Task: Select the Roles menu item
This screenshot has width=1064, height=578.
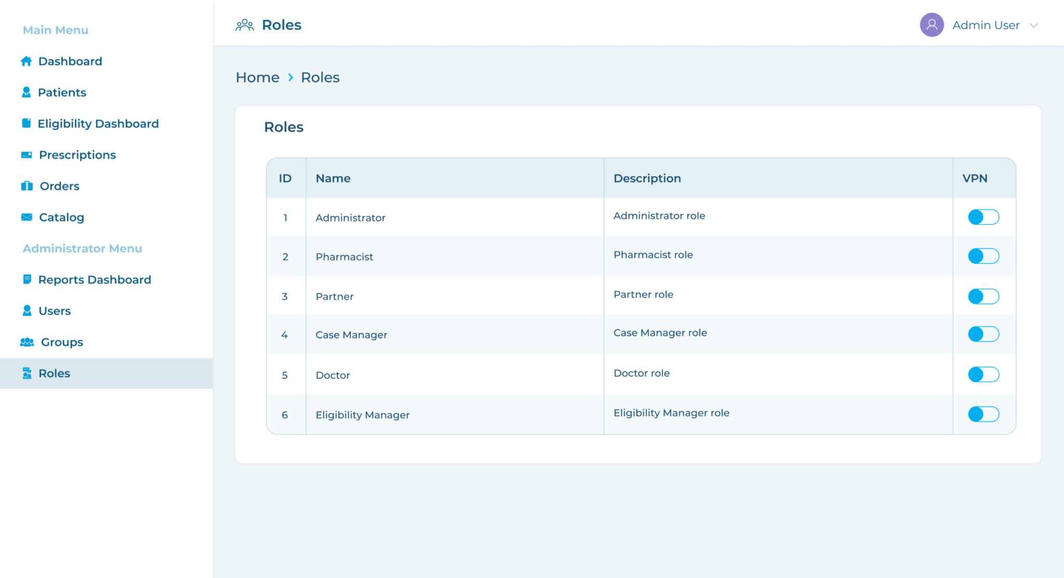Action: 107,373
